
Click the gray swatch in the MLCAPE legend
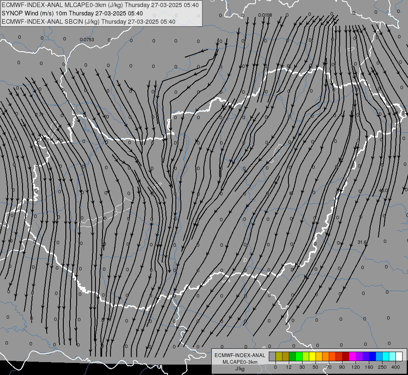point(273,356)
